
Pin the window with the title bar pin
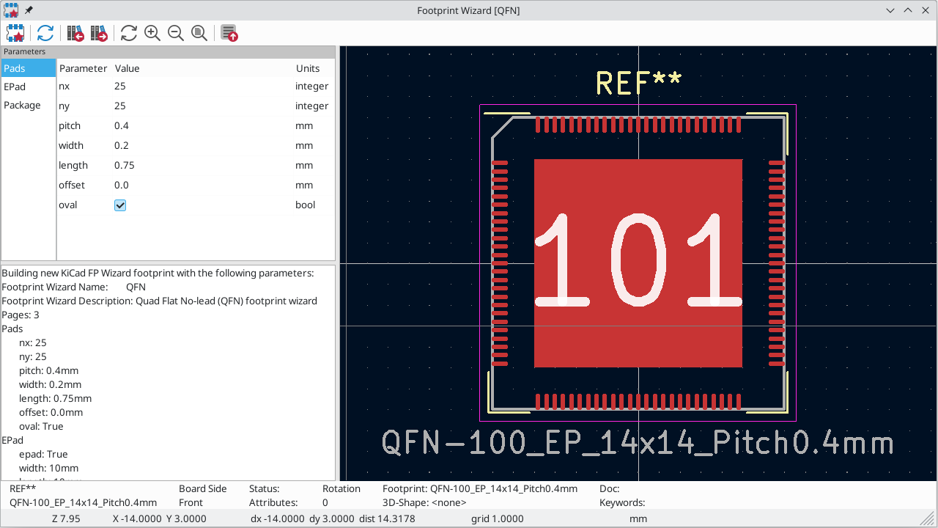[29, 10]
